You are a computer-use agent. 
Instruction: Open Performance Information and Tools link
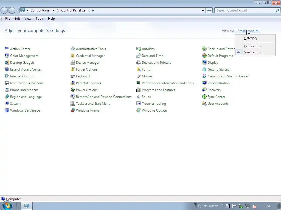coord(168,83)
